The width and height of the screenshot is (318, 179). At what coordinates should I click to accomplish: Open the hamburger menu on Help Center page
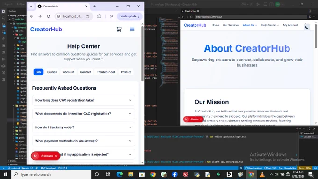(x=132, y=30)
